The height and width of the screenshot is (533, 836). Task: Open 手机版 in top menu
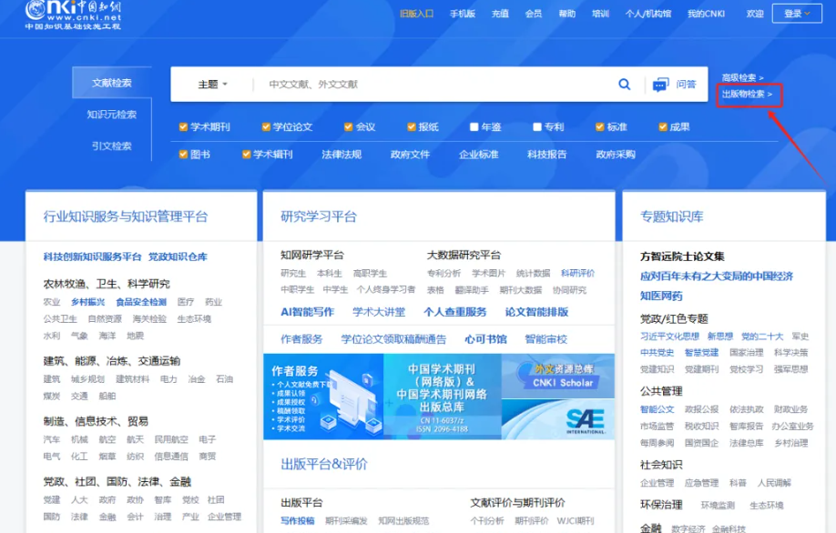click(x=463, y=14)
